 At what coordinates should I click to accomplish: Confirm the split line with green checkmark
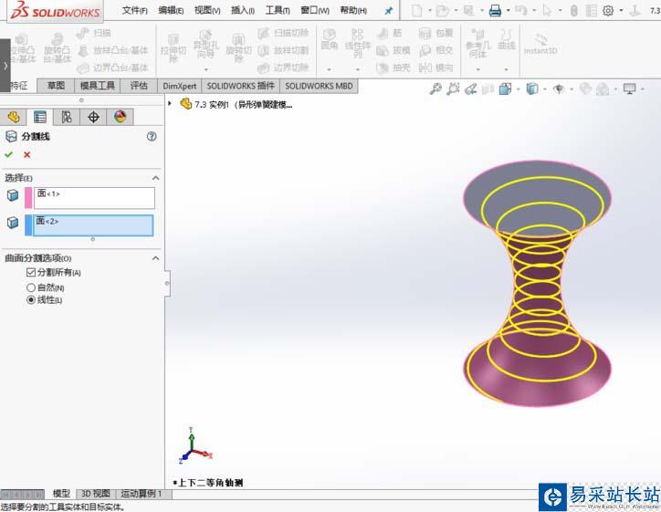point(8,154)
